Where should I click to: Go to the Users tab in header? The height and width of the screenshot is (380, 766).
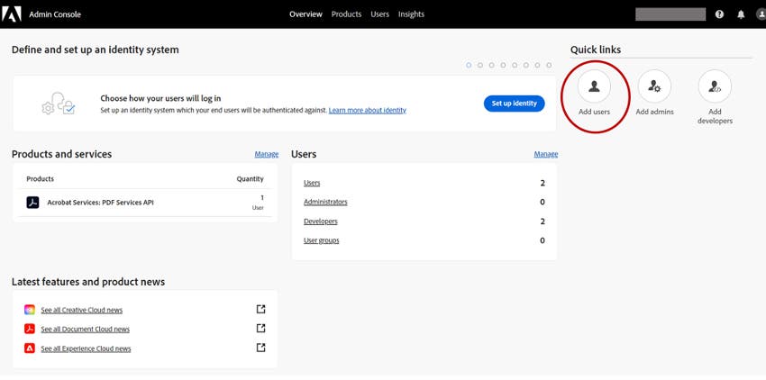(x=379, y=14)
